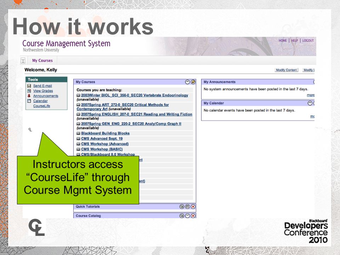Open CMS Workshop (Advanced) course
Image resolution: width=340 pixels, height=255 pixels.
click(105, 144)
